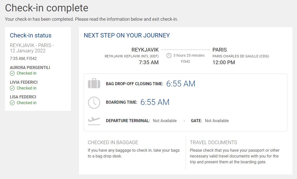Select the Check-in status heading
The image size is (297, 179).
tap(31, 35)
